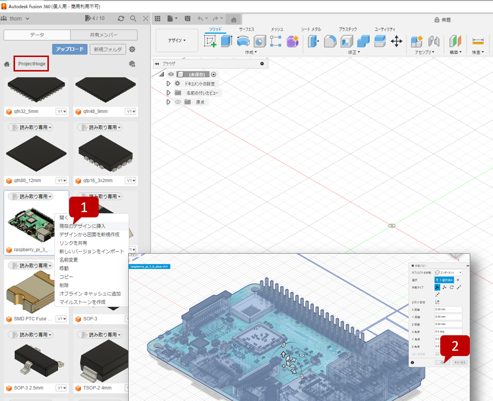The image size is (493, 401).
Task: Click the Save disk icon
Action: [187, 19]
